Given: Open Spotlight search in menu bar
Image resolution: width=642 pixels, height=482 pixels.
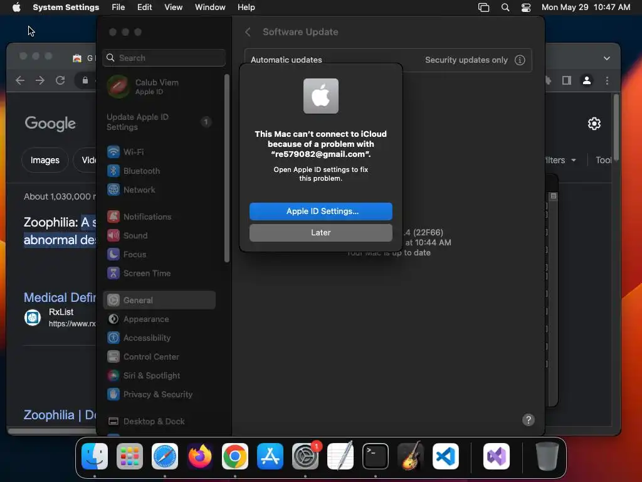Looking at the screenshot, I should (x=505, y=8).
